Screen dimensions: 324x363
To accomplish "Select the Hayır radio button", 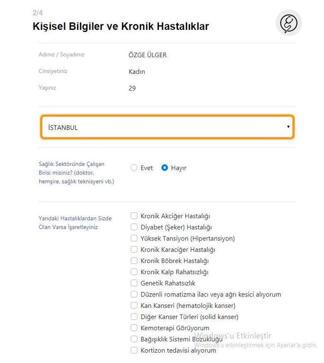I will pyautogui.click(x=165, y=168).
